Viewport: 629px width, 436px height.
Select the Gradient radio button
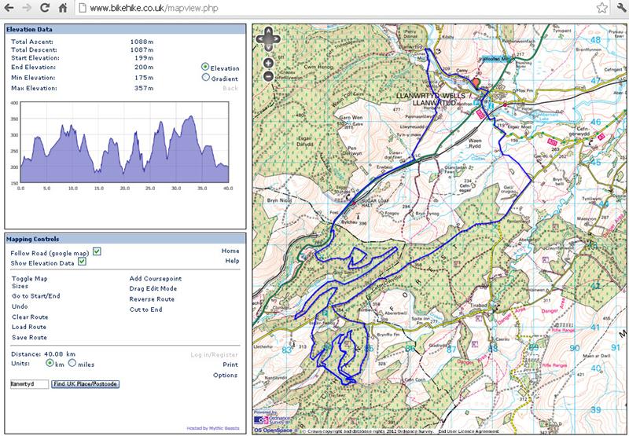pos(206,78)
